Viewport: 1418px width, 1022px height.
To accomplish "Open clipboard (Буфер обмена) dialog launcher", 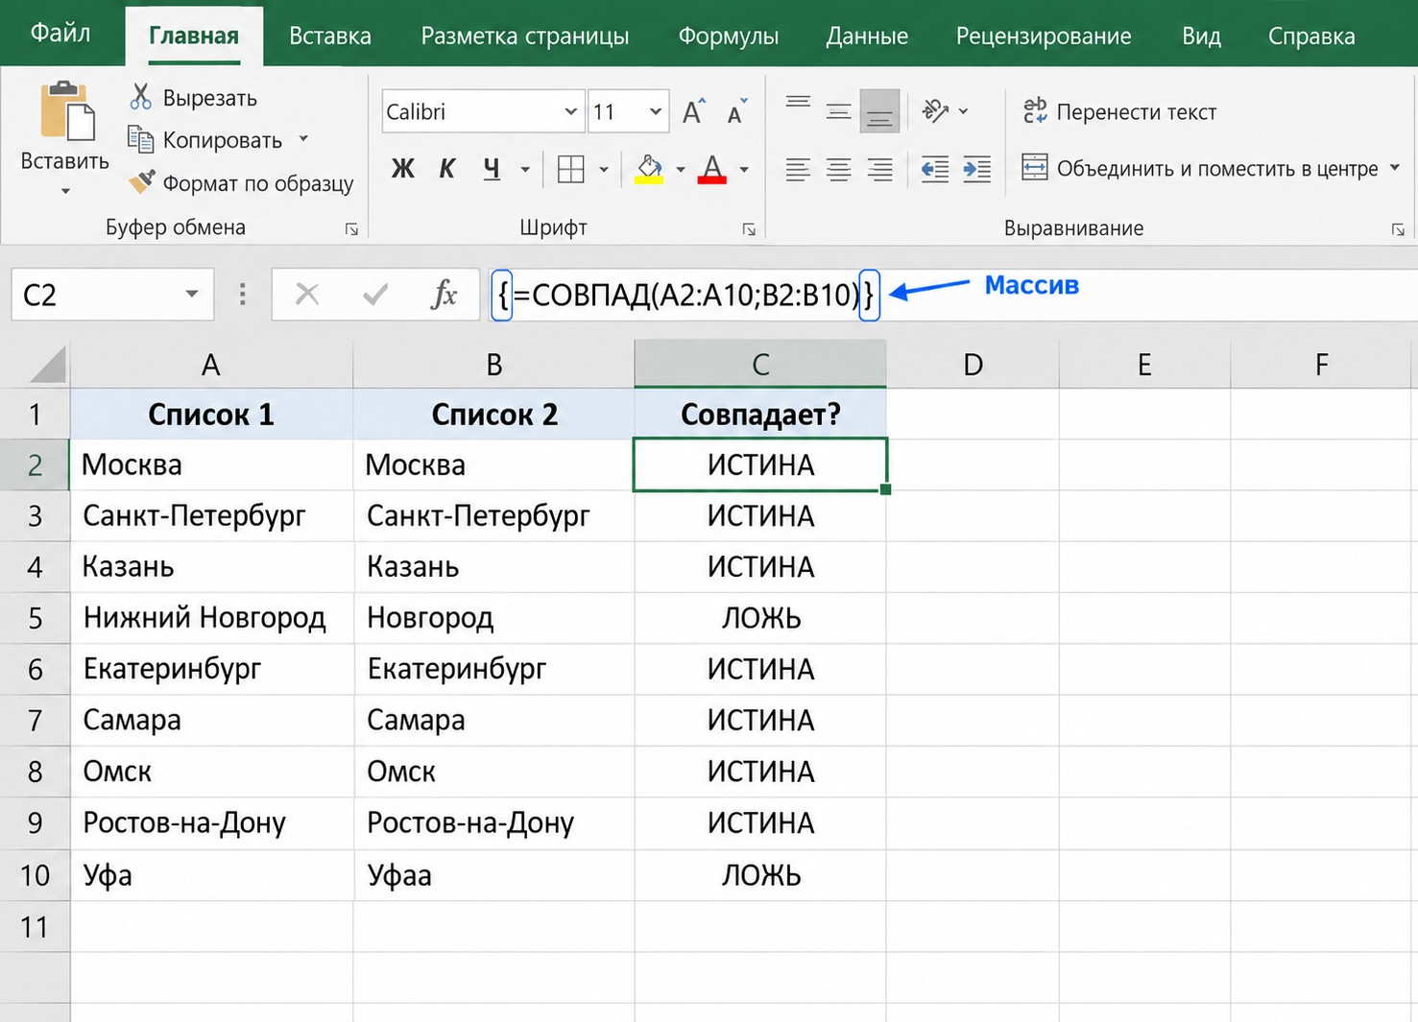I will click(x=351, y=229).
